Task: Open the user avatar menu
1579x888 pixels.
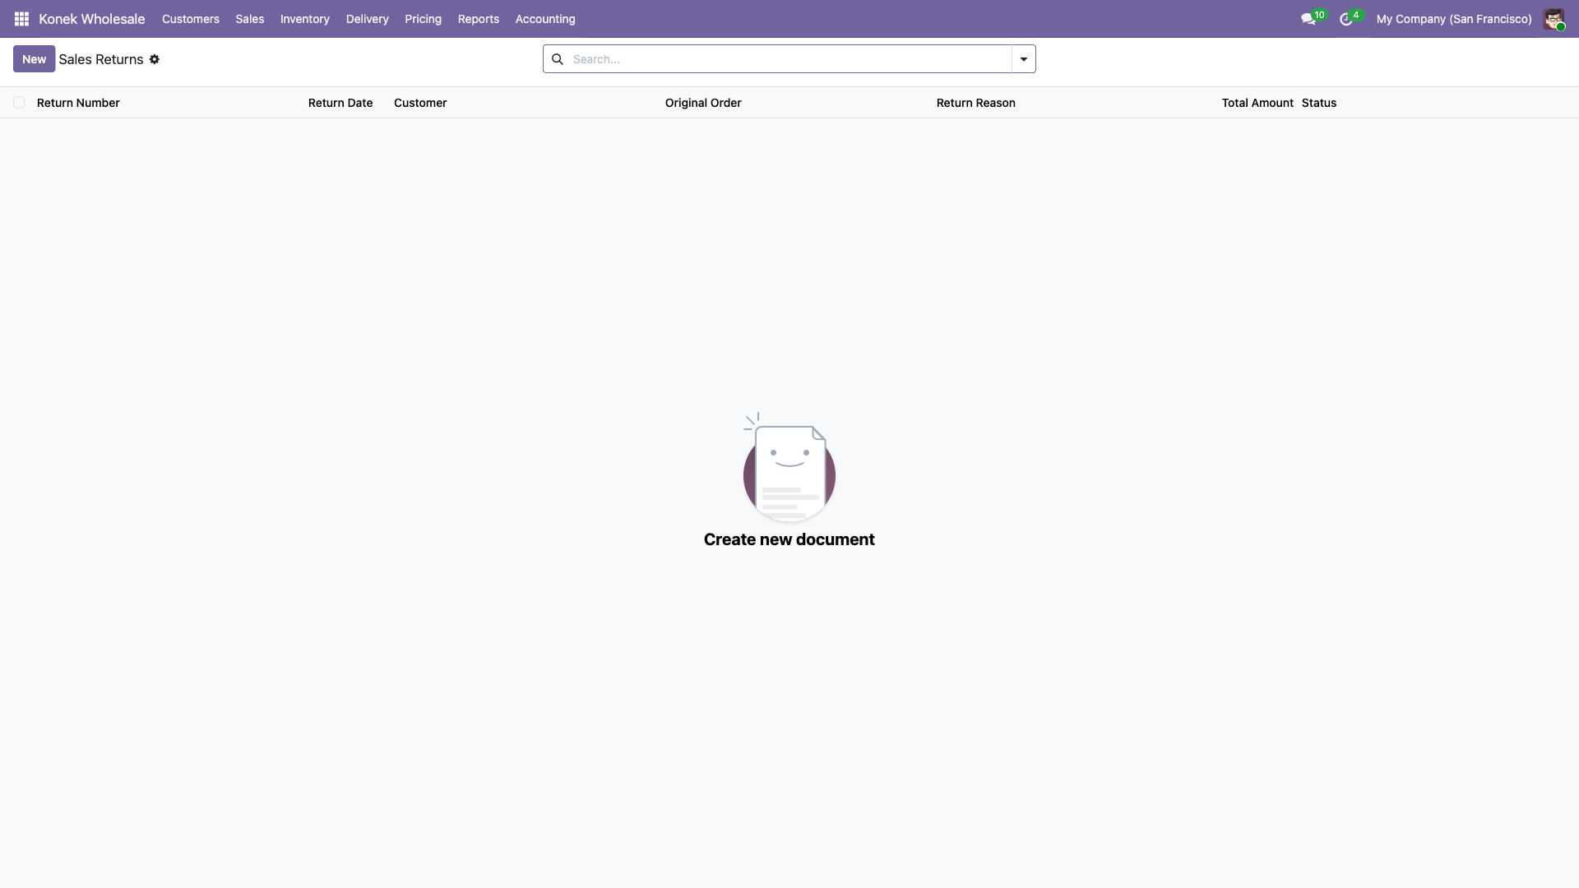Action: 1553,19
